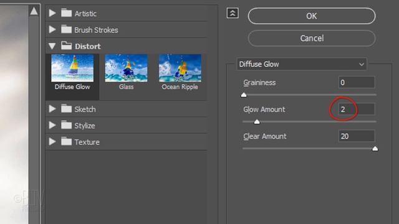Click the Graininess slider handle
Image resolution: width=399 pixels, height=224 pixels.
click(244, 95)
